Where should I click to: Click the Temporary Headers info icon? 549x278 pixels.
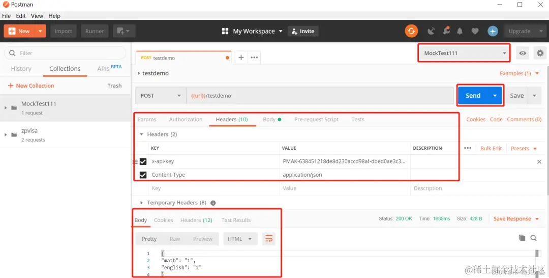click(213, 203)
